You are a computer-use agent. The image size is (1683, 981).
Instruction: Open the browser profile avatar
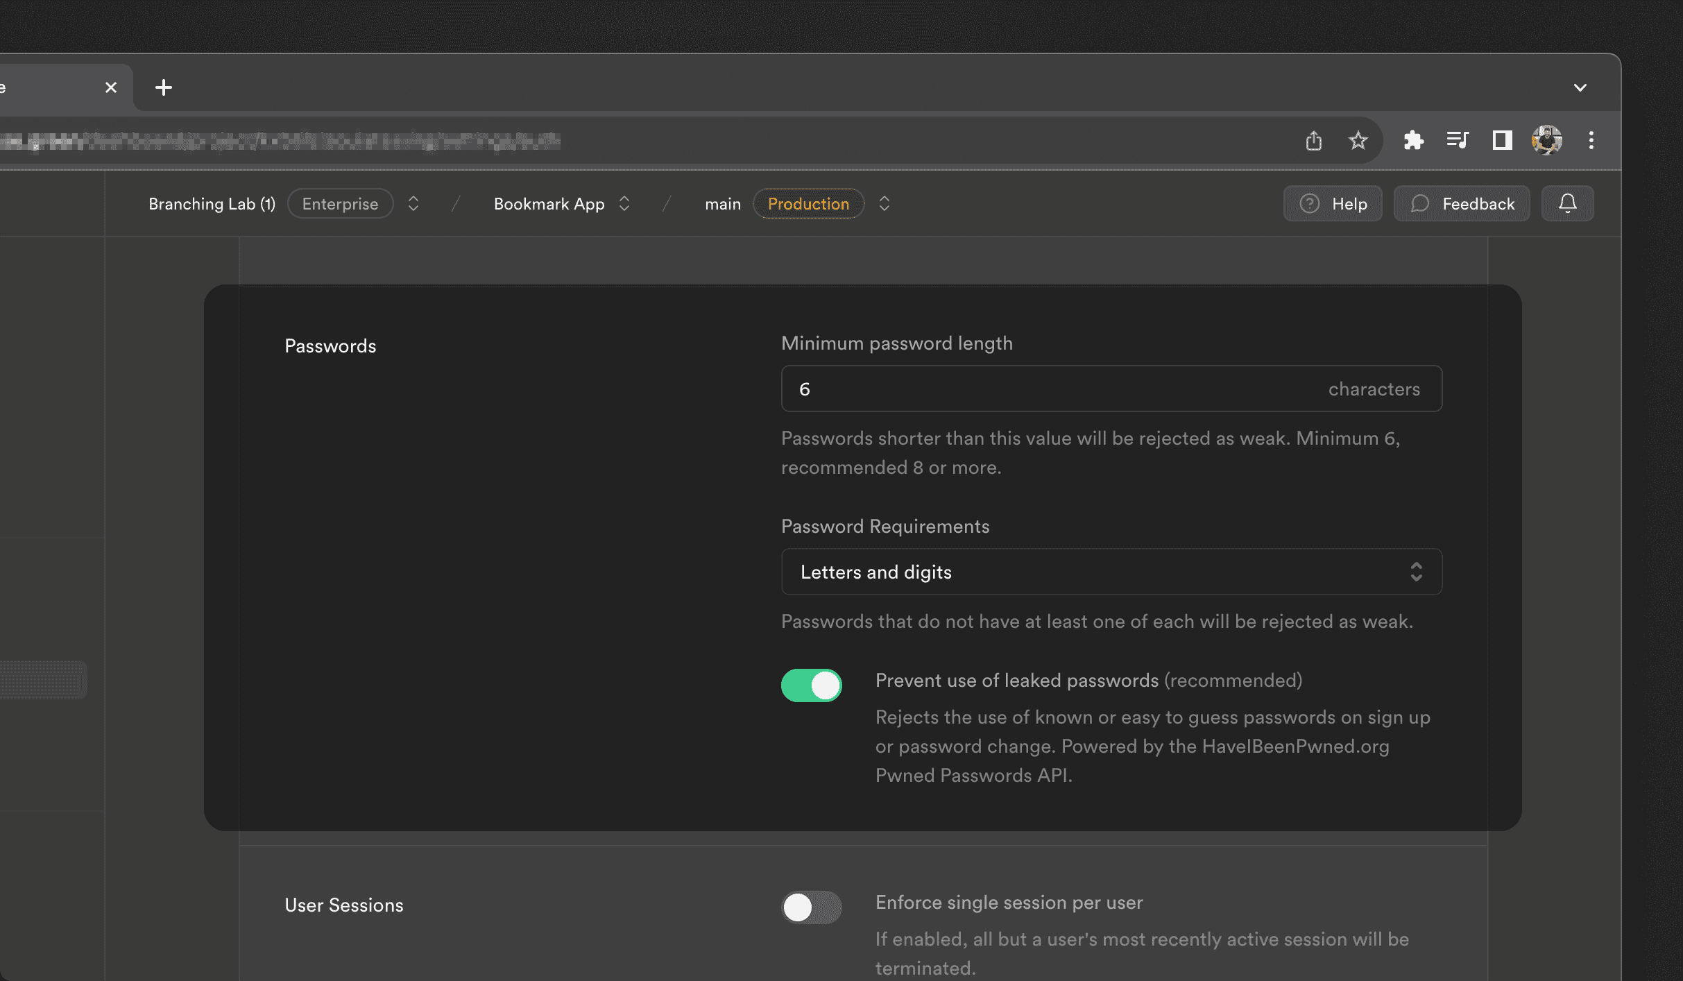click(x=1546, y=141)
